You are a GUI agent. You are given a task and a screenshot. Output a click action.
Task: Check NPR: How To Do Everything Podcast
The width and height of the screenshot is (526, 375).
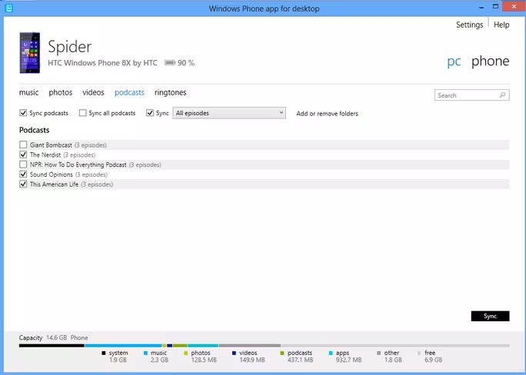point(23,164)
